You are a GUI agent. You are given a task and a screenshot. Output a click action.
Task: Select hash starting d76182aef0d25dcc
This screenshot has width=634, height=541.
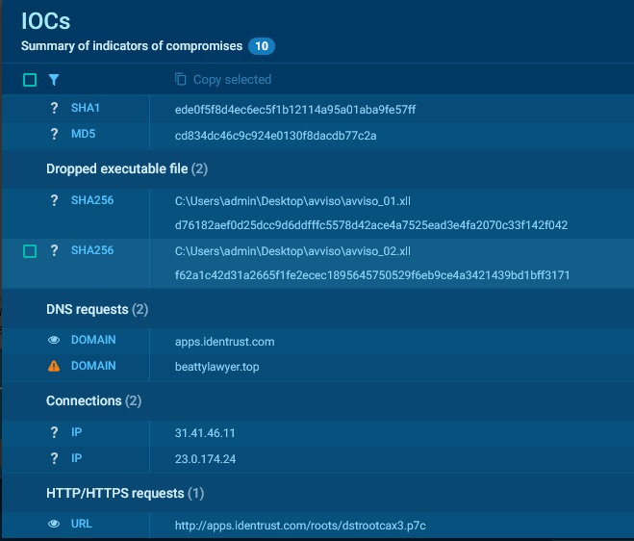pos(371,225)
